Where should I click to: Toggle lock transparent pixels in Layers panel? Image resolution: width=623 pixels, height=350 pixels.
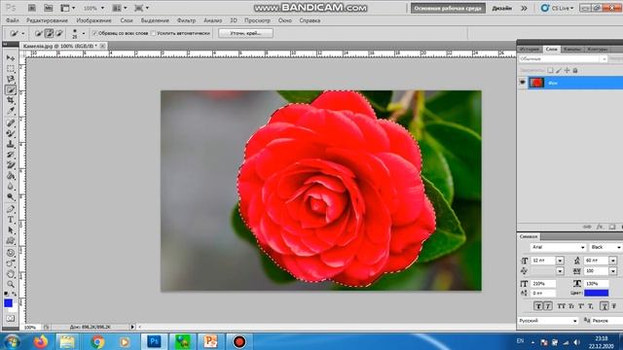point(550,70)
